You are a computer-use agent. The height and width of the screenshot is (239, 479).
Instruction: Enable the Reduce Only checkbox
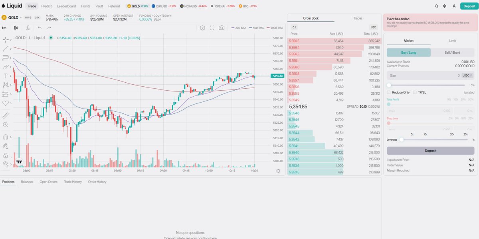pos(388,92)
